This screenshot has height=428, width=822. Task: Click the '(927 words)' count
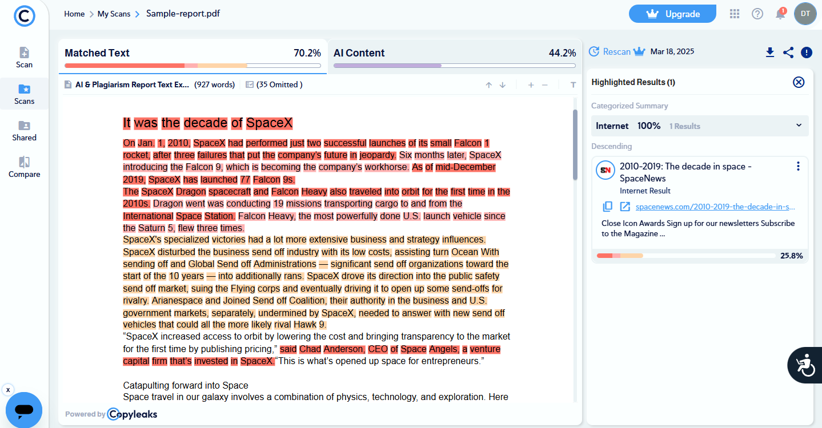(214, 84)
